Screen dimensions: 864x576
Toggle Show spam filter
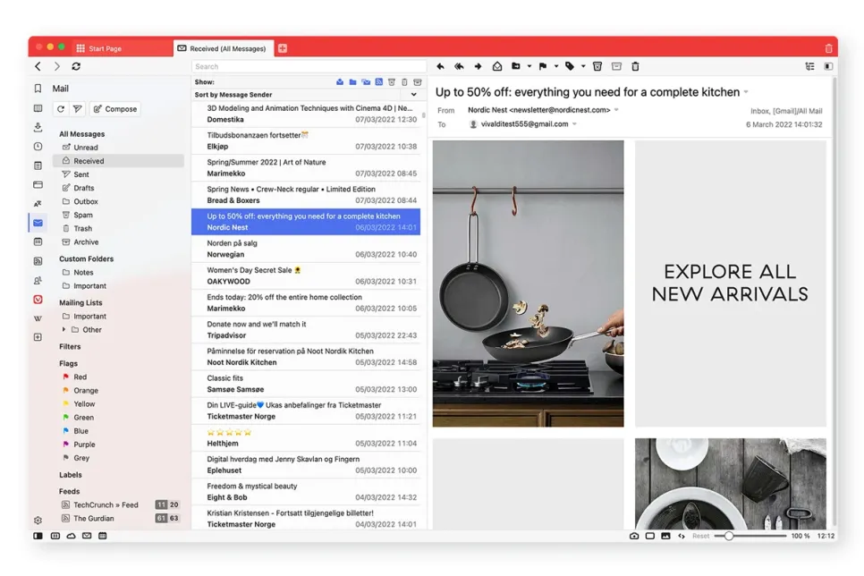coord(392,82)
